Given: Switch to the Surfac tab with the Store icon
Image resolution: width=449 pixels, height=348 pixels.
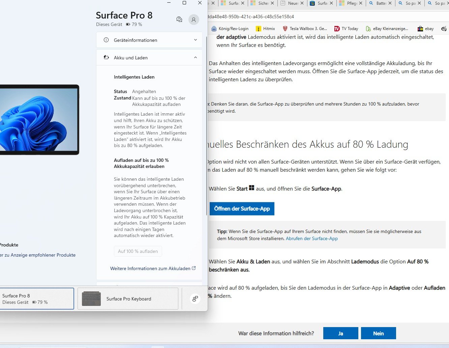Looking at the screenshot, I should tap(321, 3).
